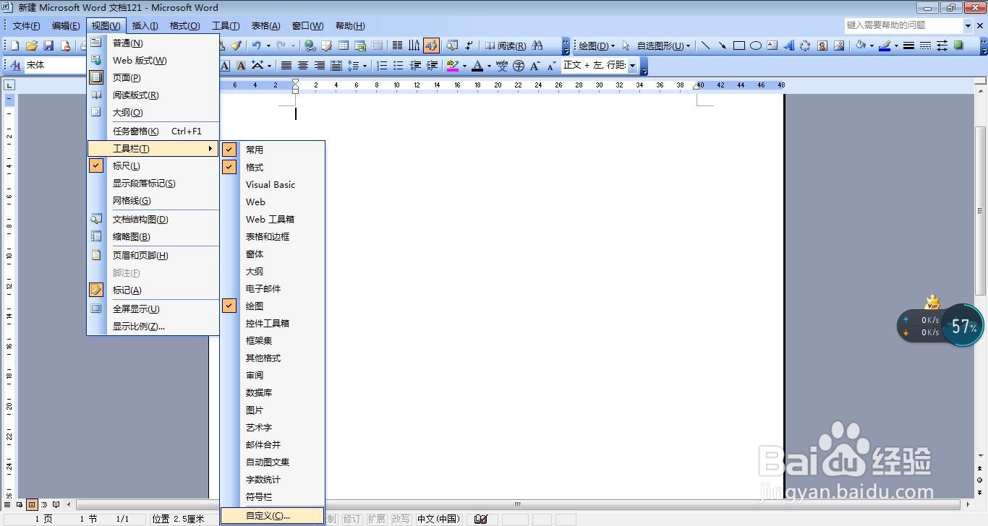
Task: Click the Insert Hyperlink globe icon
Action: tap(310, 46)
